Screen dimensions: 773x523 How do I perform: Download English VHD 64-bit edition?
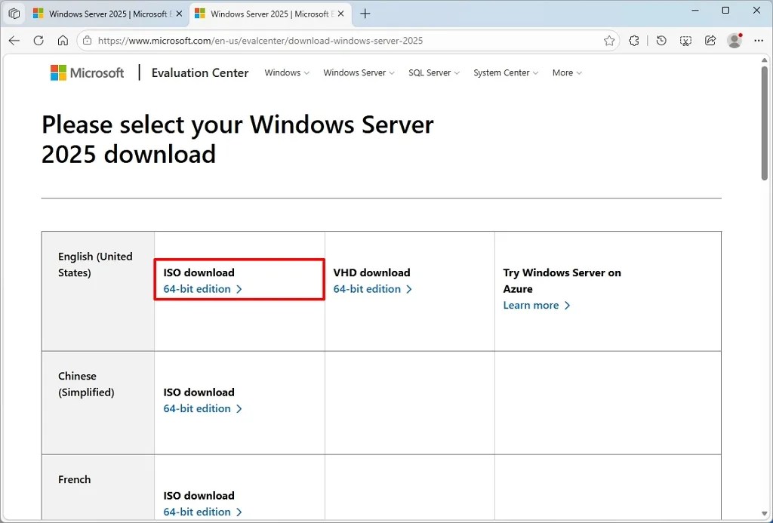click(373, 289)
